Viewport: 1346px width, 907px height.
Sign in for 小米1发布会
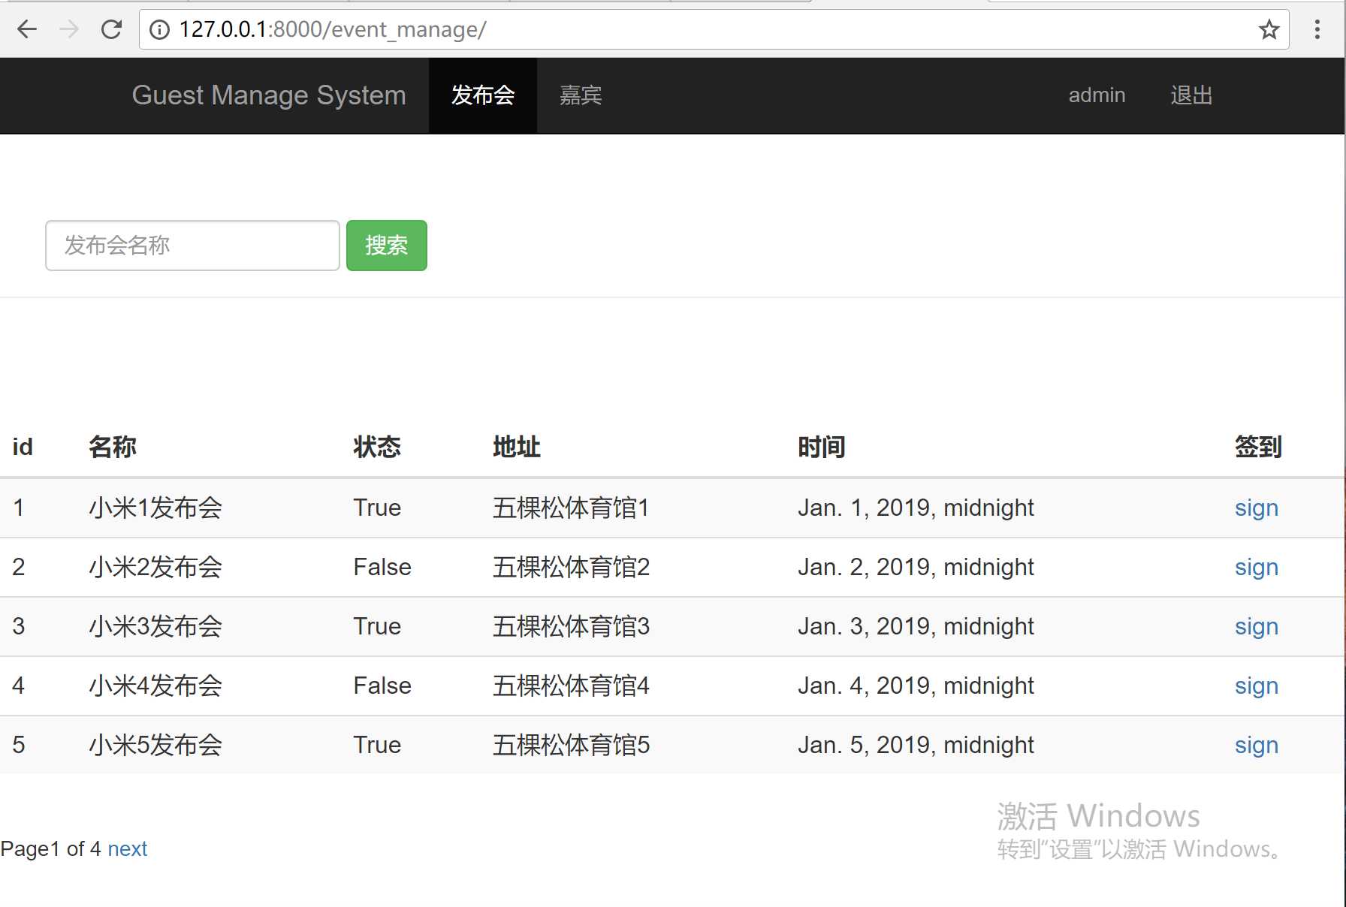tap(1256, 508)
